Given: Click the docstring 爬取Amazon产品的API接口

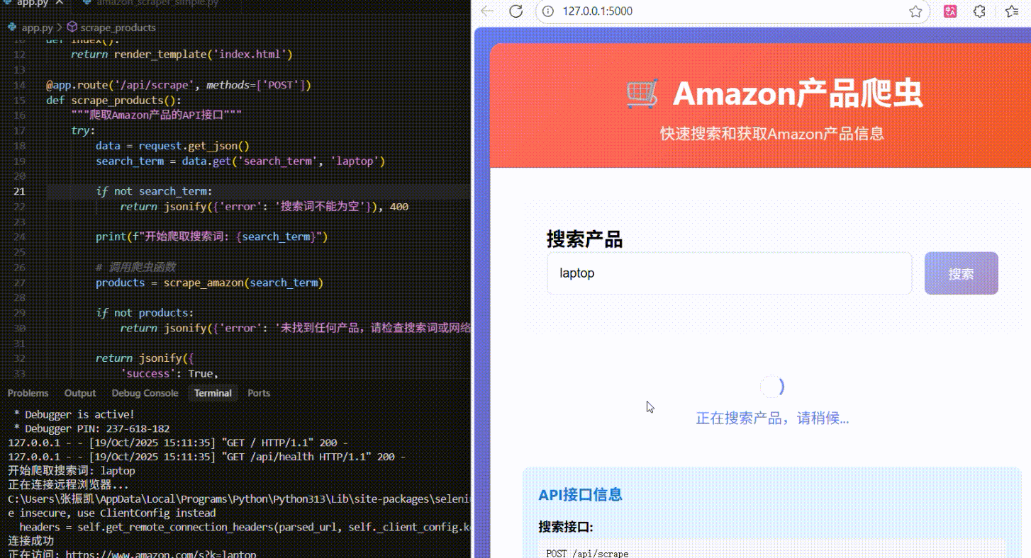Looking at the screenshot, I should click(x=157, y=115).
